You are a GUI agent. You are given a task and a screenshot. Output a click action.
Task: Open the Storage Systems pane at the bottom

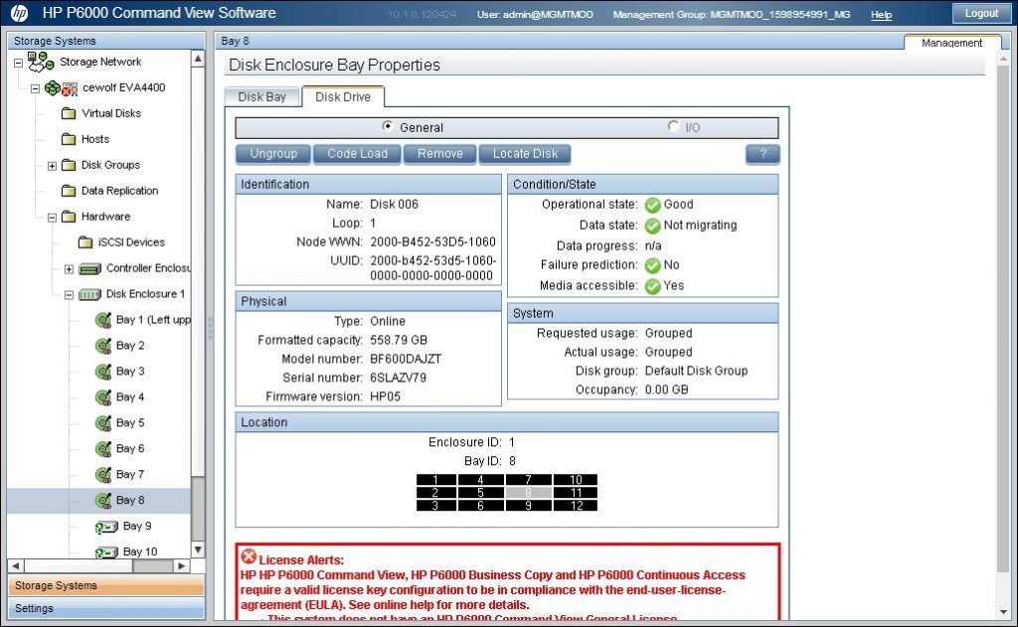click(x=105, y=585)
